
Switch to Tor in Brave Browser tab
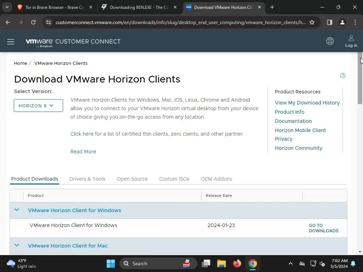coord(54,7)
